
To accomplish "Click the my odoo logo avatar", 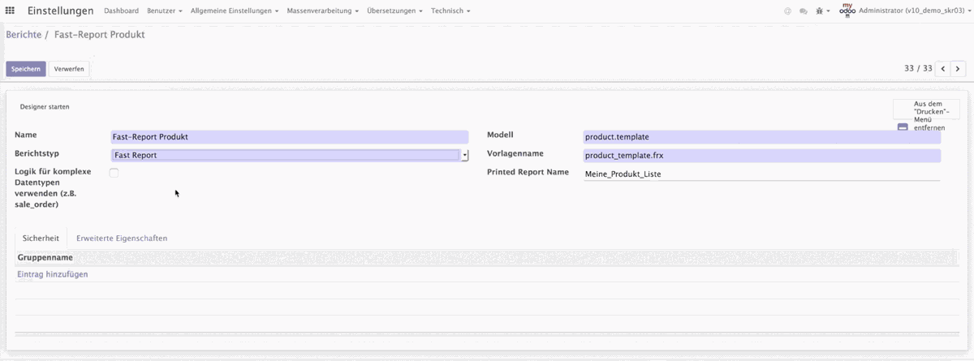I will click(x=847, y=11).
